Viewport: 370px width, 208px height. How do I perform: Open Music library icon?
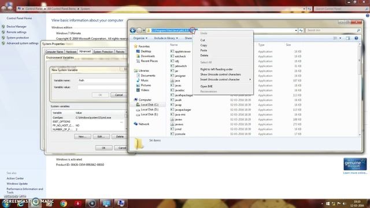(138, 80)
